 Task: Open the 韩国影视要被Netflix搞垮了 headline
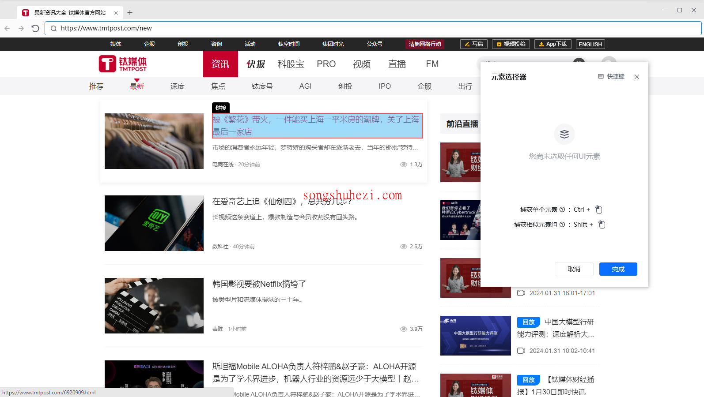click(259, 284)
